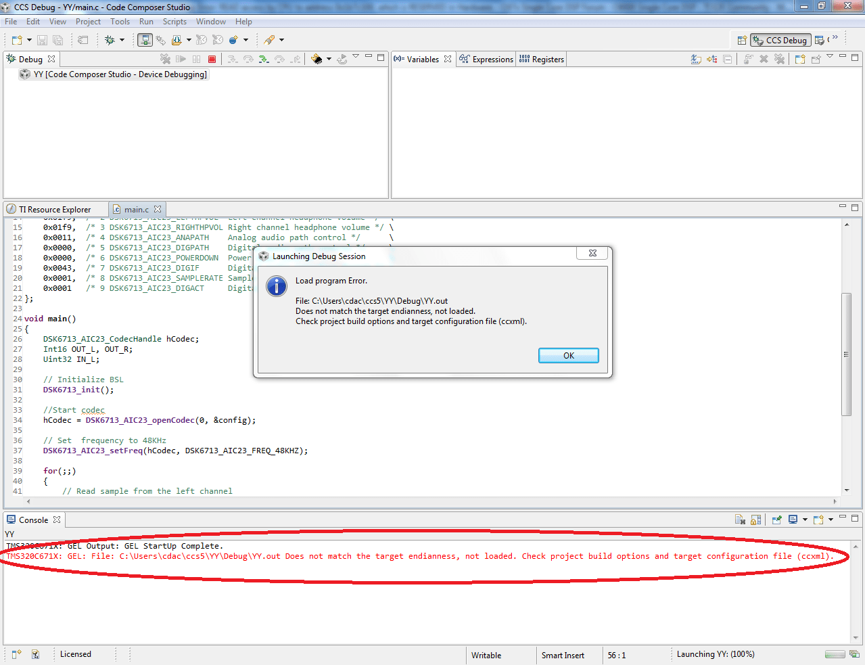The image size is (865, 665).
Task: Suspend target execution using the pause icon
Action: coord(196,59)
